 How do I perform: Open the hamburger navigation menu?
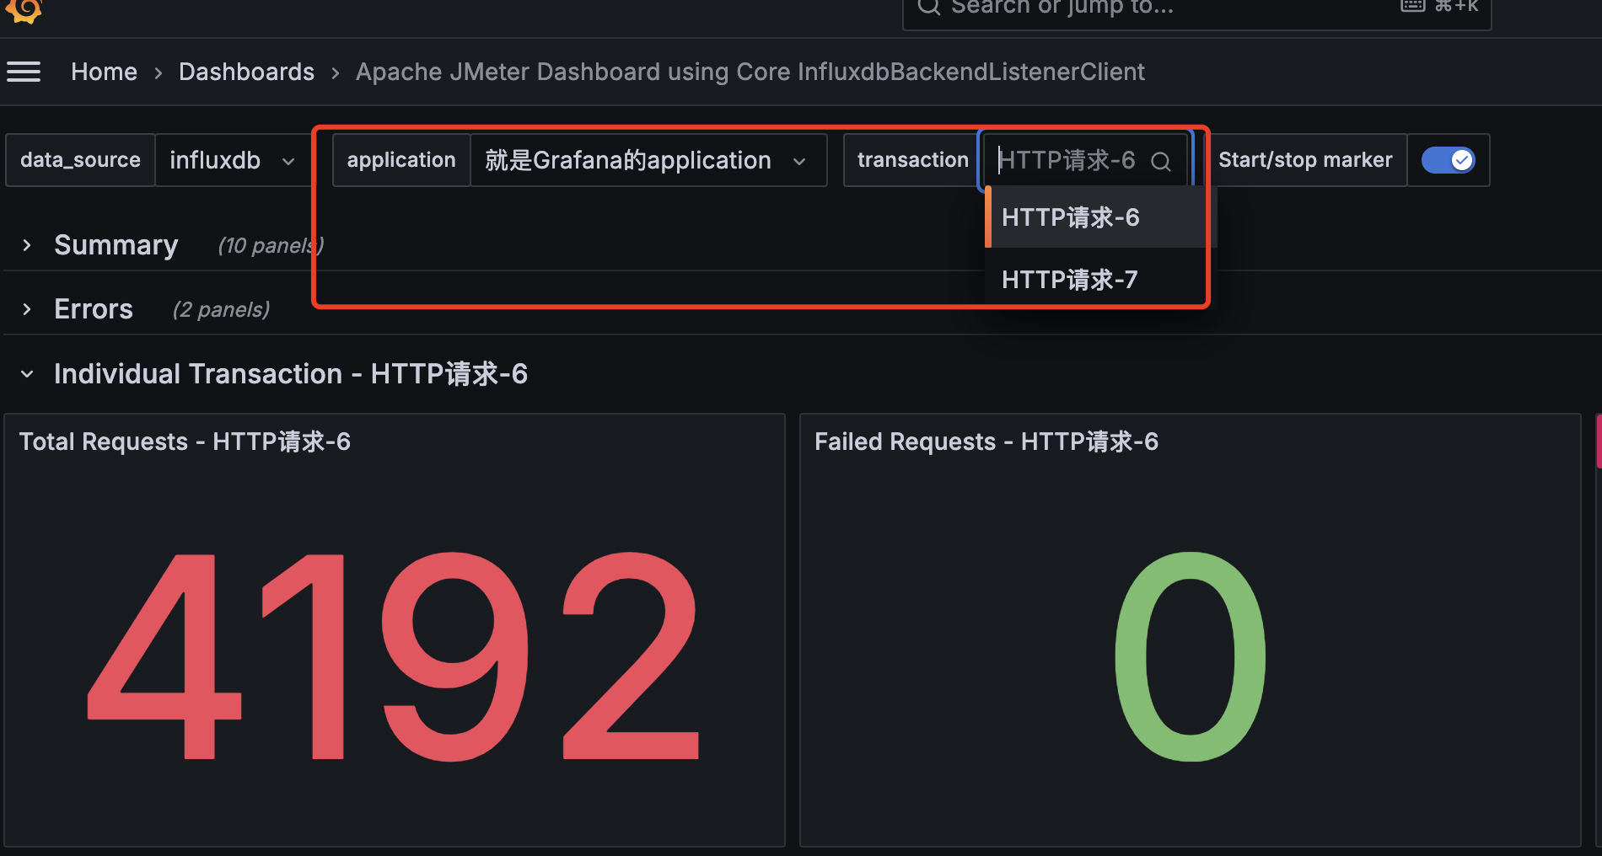pyautogui.click(x=24, y=72)
